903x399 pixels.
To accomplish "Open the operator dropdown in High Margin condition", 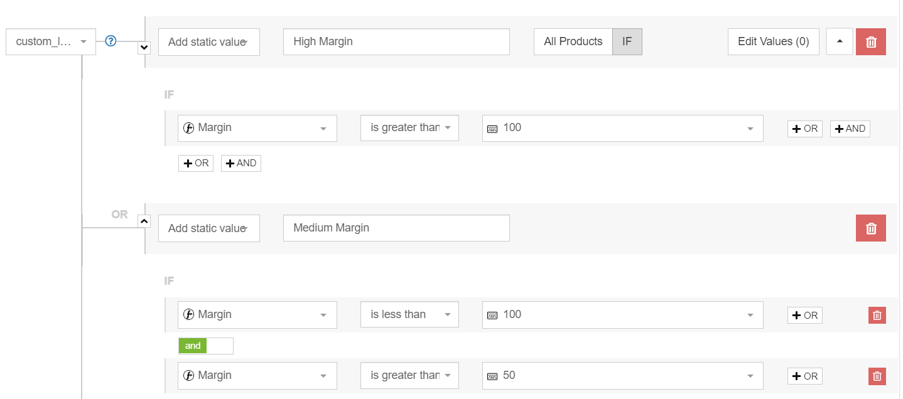I will coord(409,128).
